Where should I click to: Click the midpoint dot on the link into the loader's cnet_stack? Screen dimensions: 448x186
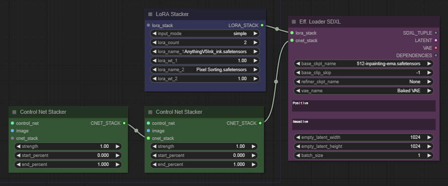point(276,82)
